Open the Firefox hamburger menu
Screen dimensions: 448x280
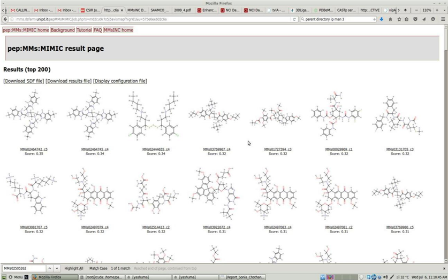tap(442, 19)
